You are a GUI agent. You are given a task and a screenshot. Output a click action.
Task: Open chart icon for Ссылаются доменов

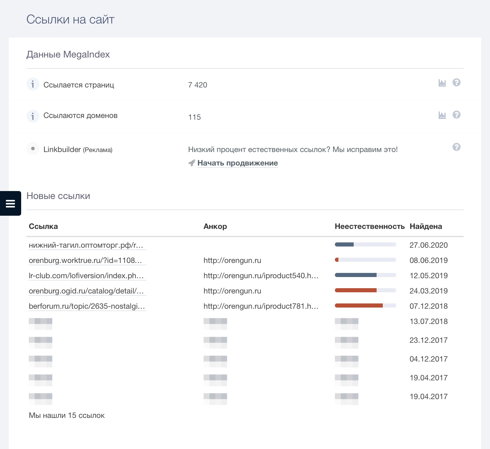(442, 115)
